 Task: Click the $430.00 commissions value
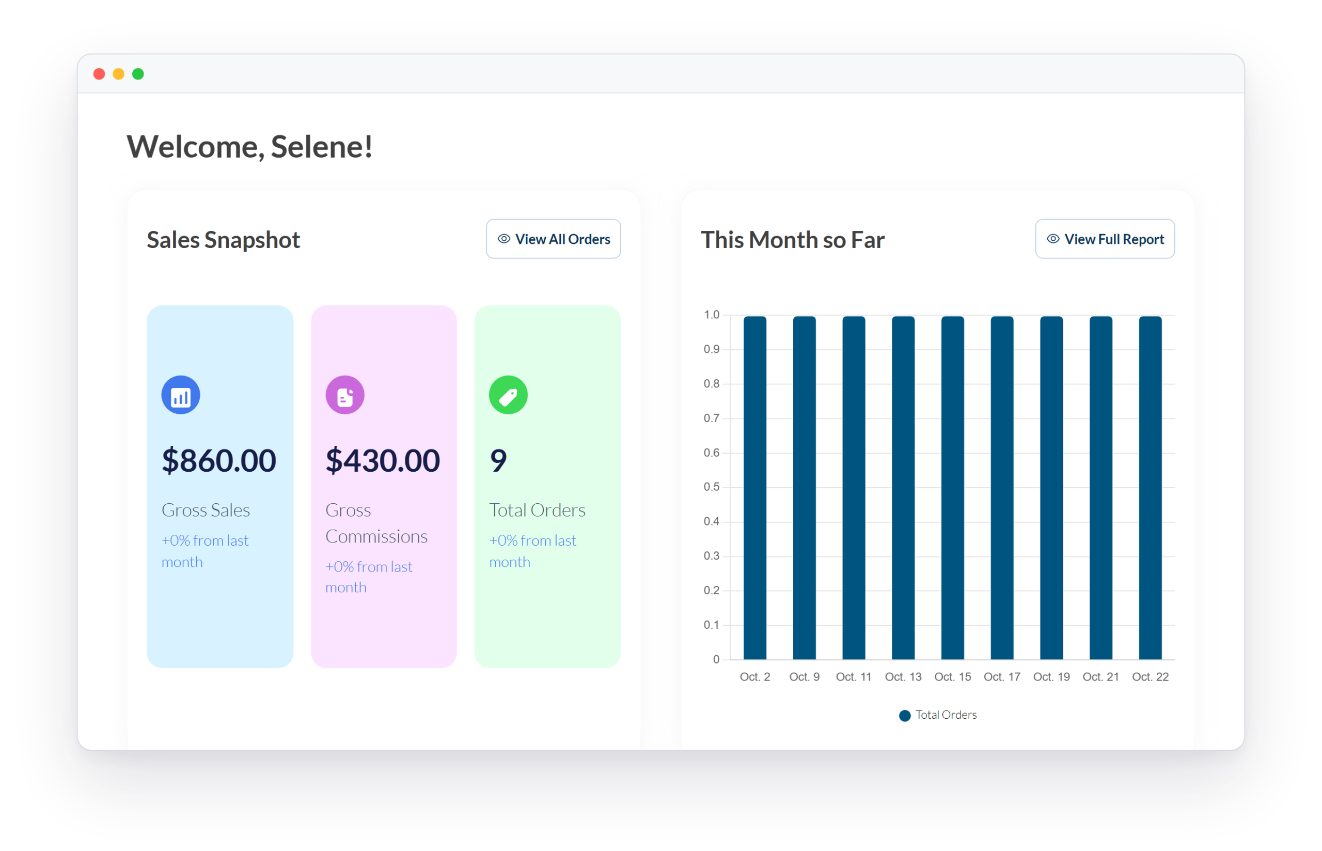coord(383,461)
